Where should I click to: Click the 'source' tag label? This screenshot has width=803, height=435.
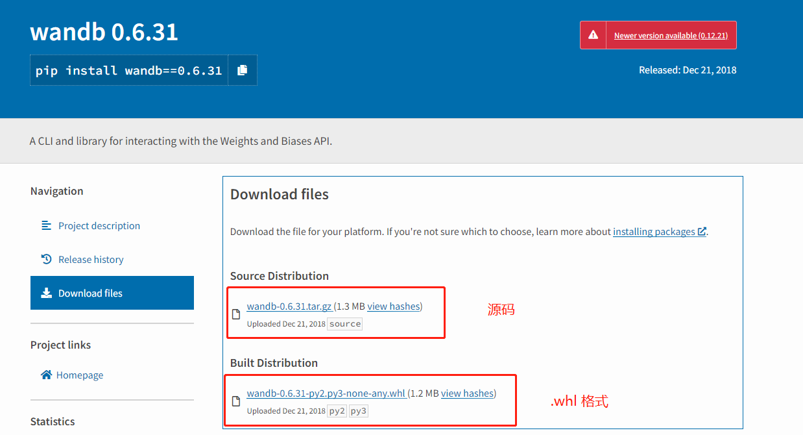click(345, 323)
